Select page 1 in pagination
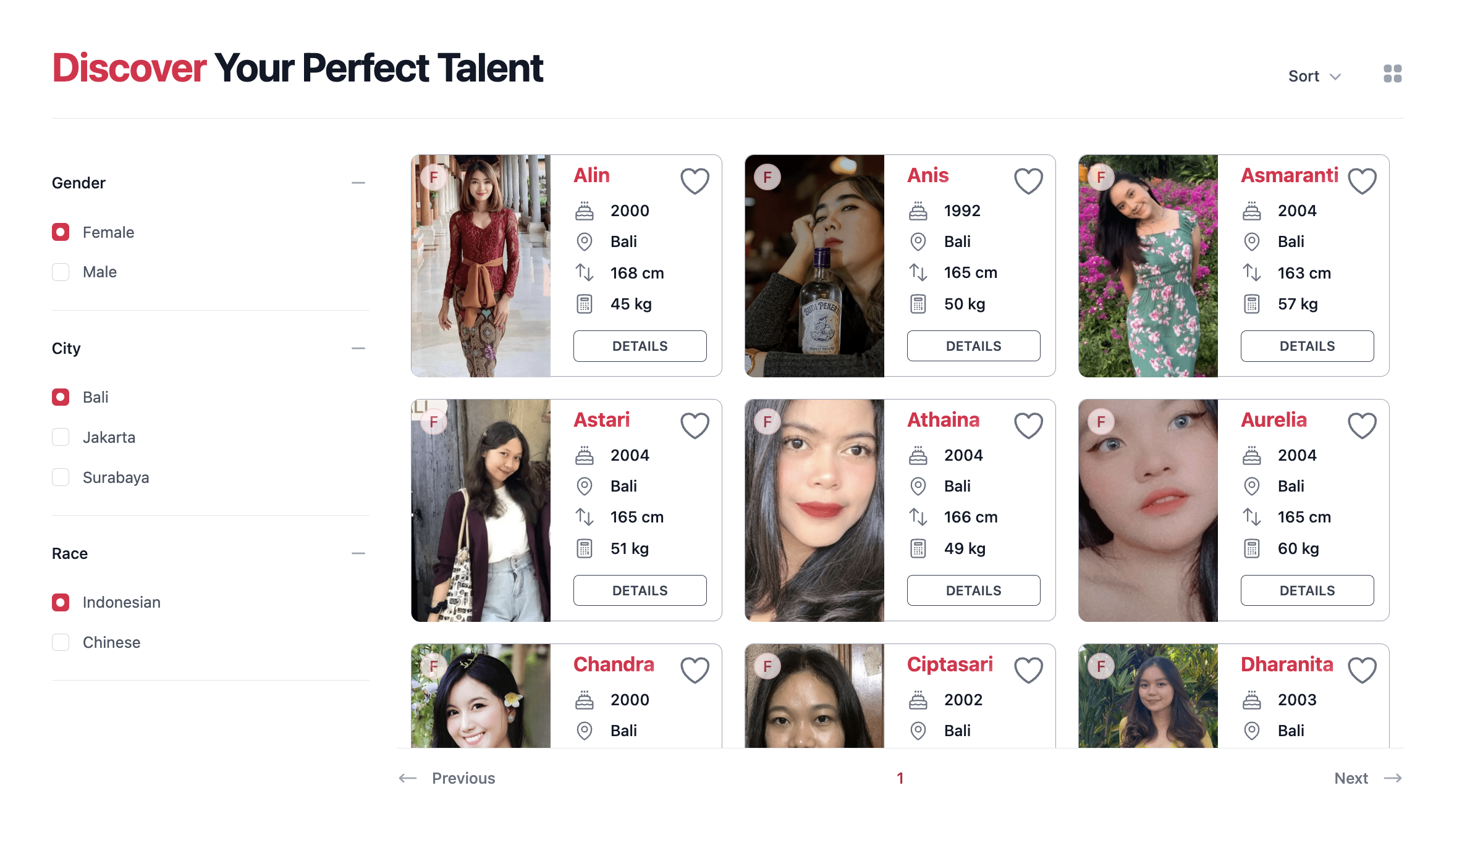Image resolution: width=1462 pixels, height=851 pixels. (x=900, y=778)
